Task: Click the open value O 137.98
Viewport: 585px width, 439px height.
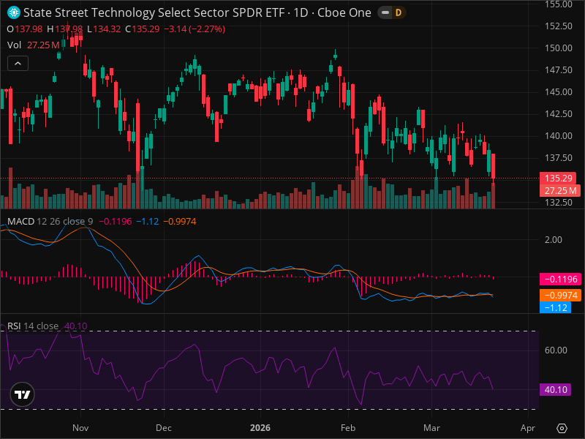Action: 25,29
